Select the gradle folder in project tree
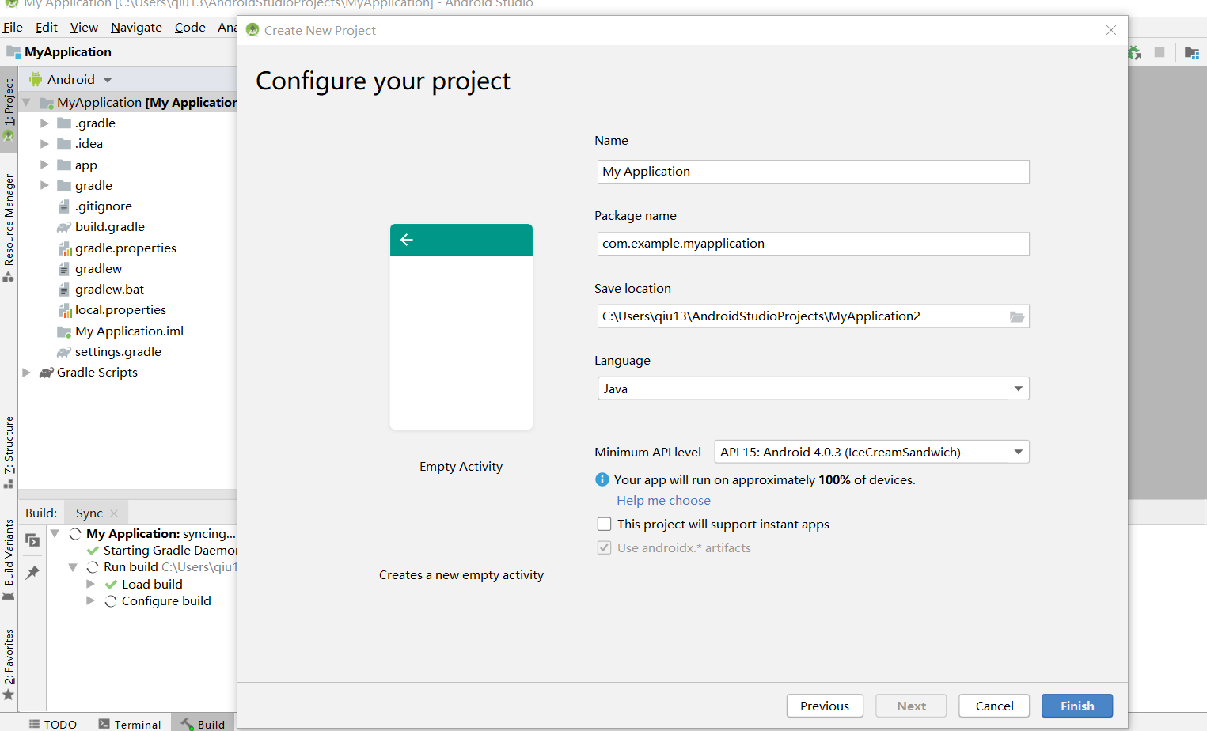 pos(93,186)
